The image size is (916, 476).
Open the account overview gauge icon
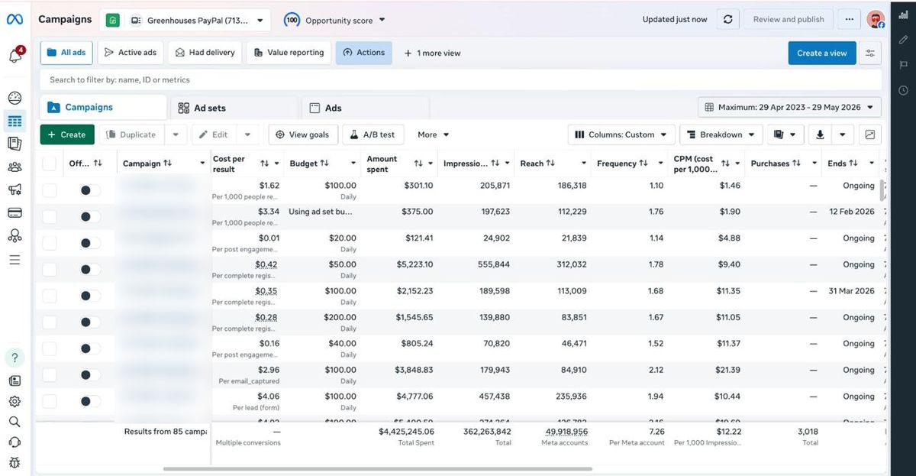pyautogui.click(x=15, y=98)
